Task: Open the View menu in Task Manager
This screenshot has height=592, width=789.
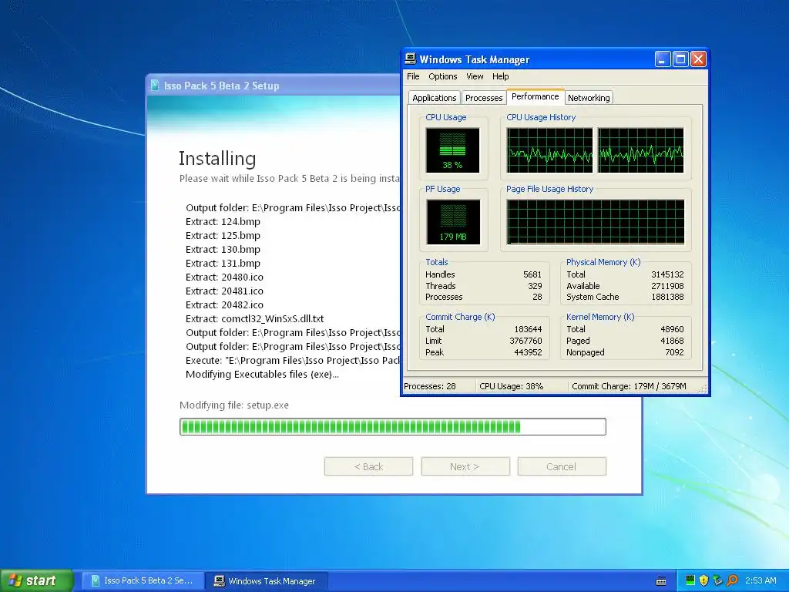Action: 475,76
